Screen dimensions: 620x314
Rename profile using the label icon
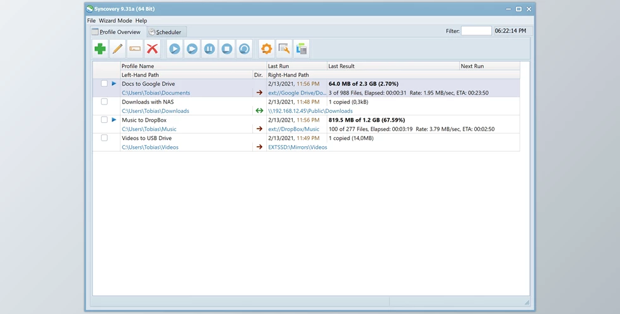pyautogui.click(x=135, y=49)
